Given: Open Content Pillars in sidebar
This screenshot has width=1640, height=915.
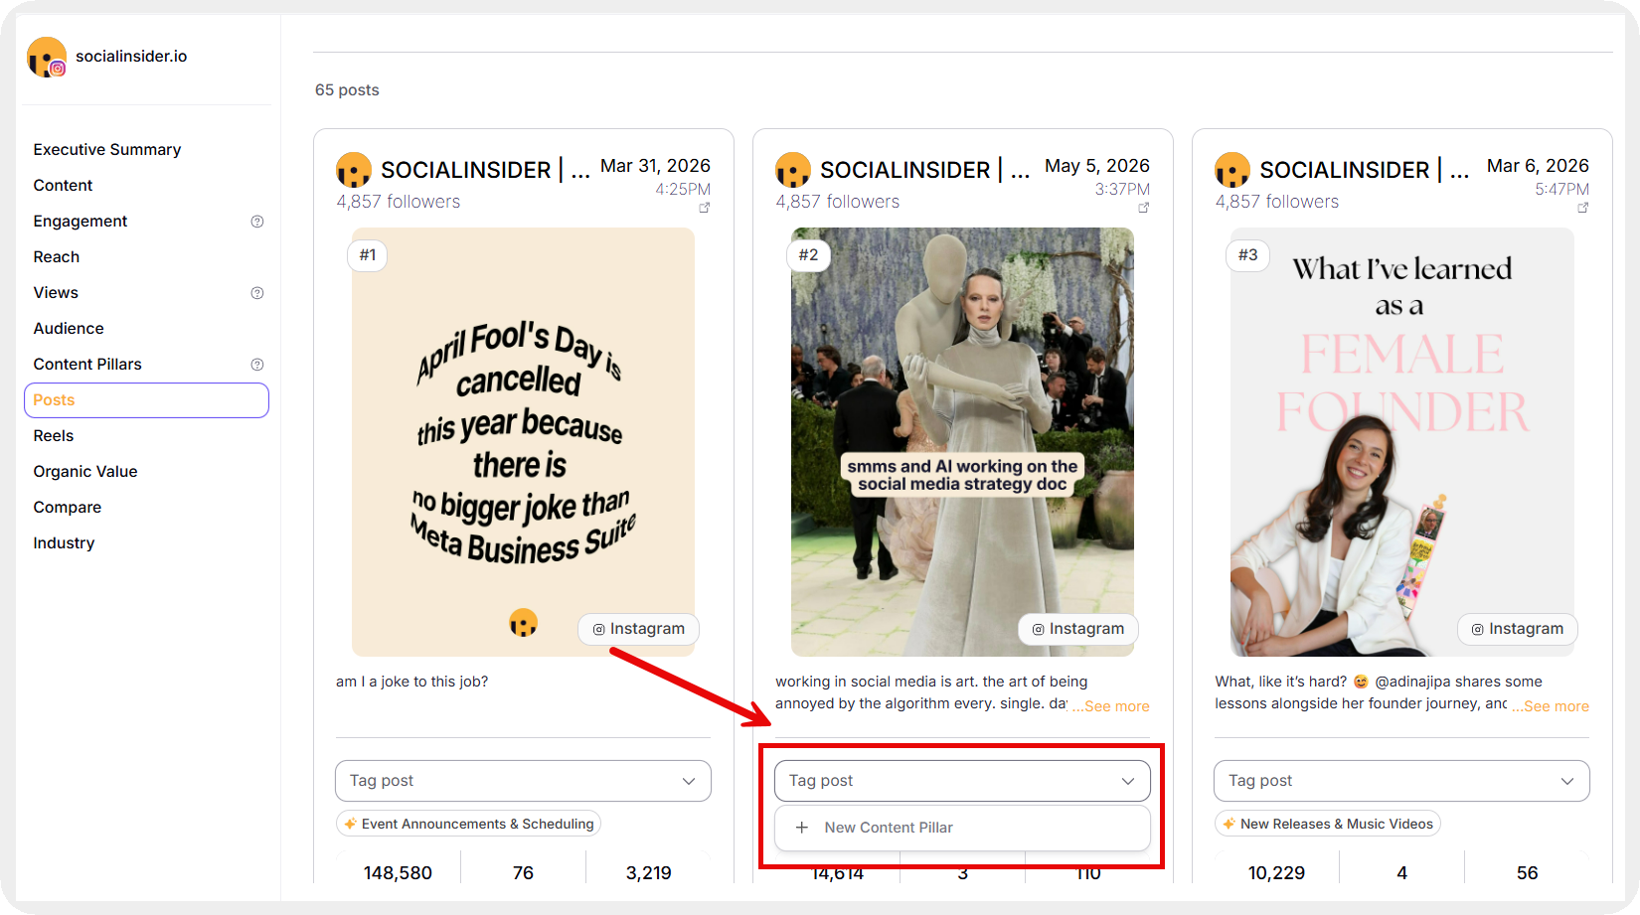Looking at the screenshot, I should (x=87, y=365).
